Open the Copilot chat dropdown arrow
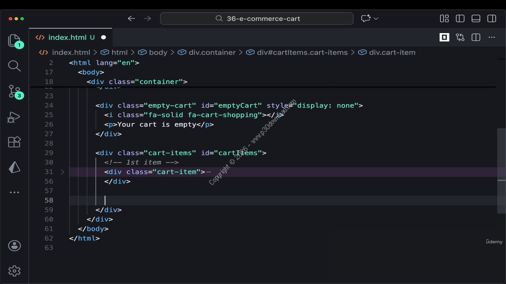 click(376, 19)
